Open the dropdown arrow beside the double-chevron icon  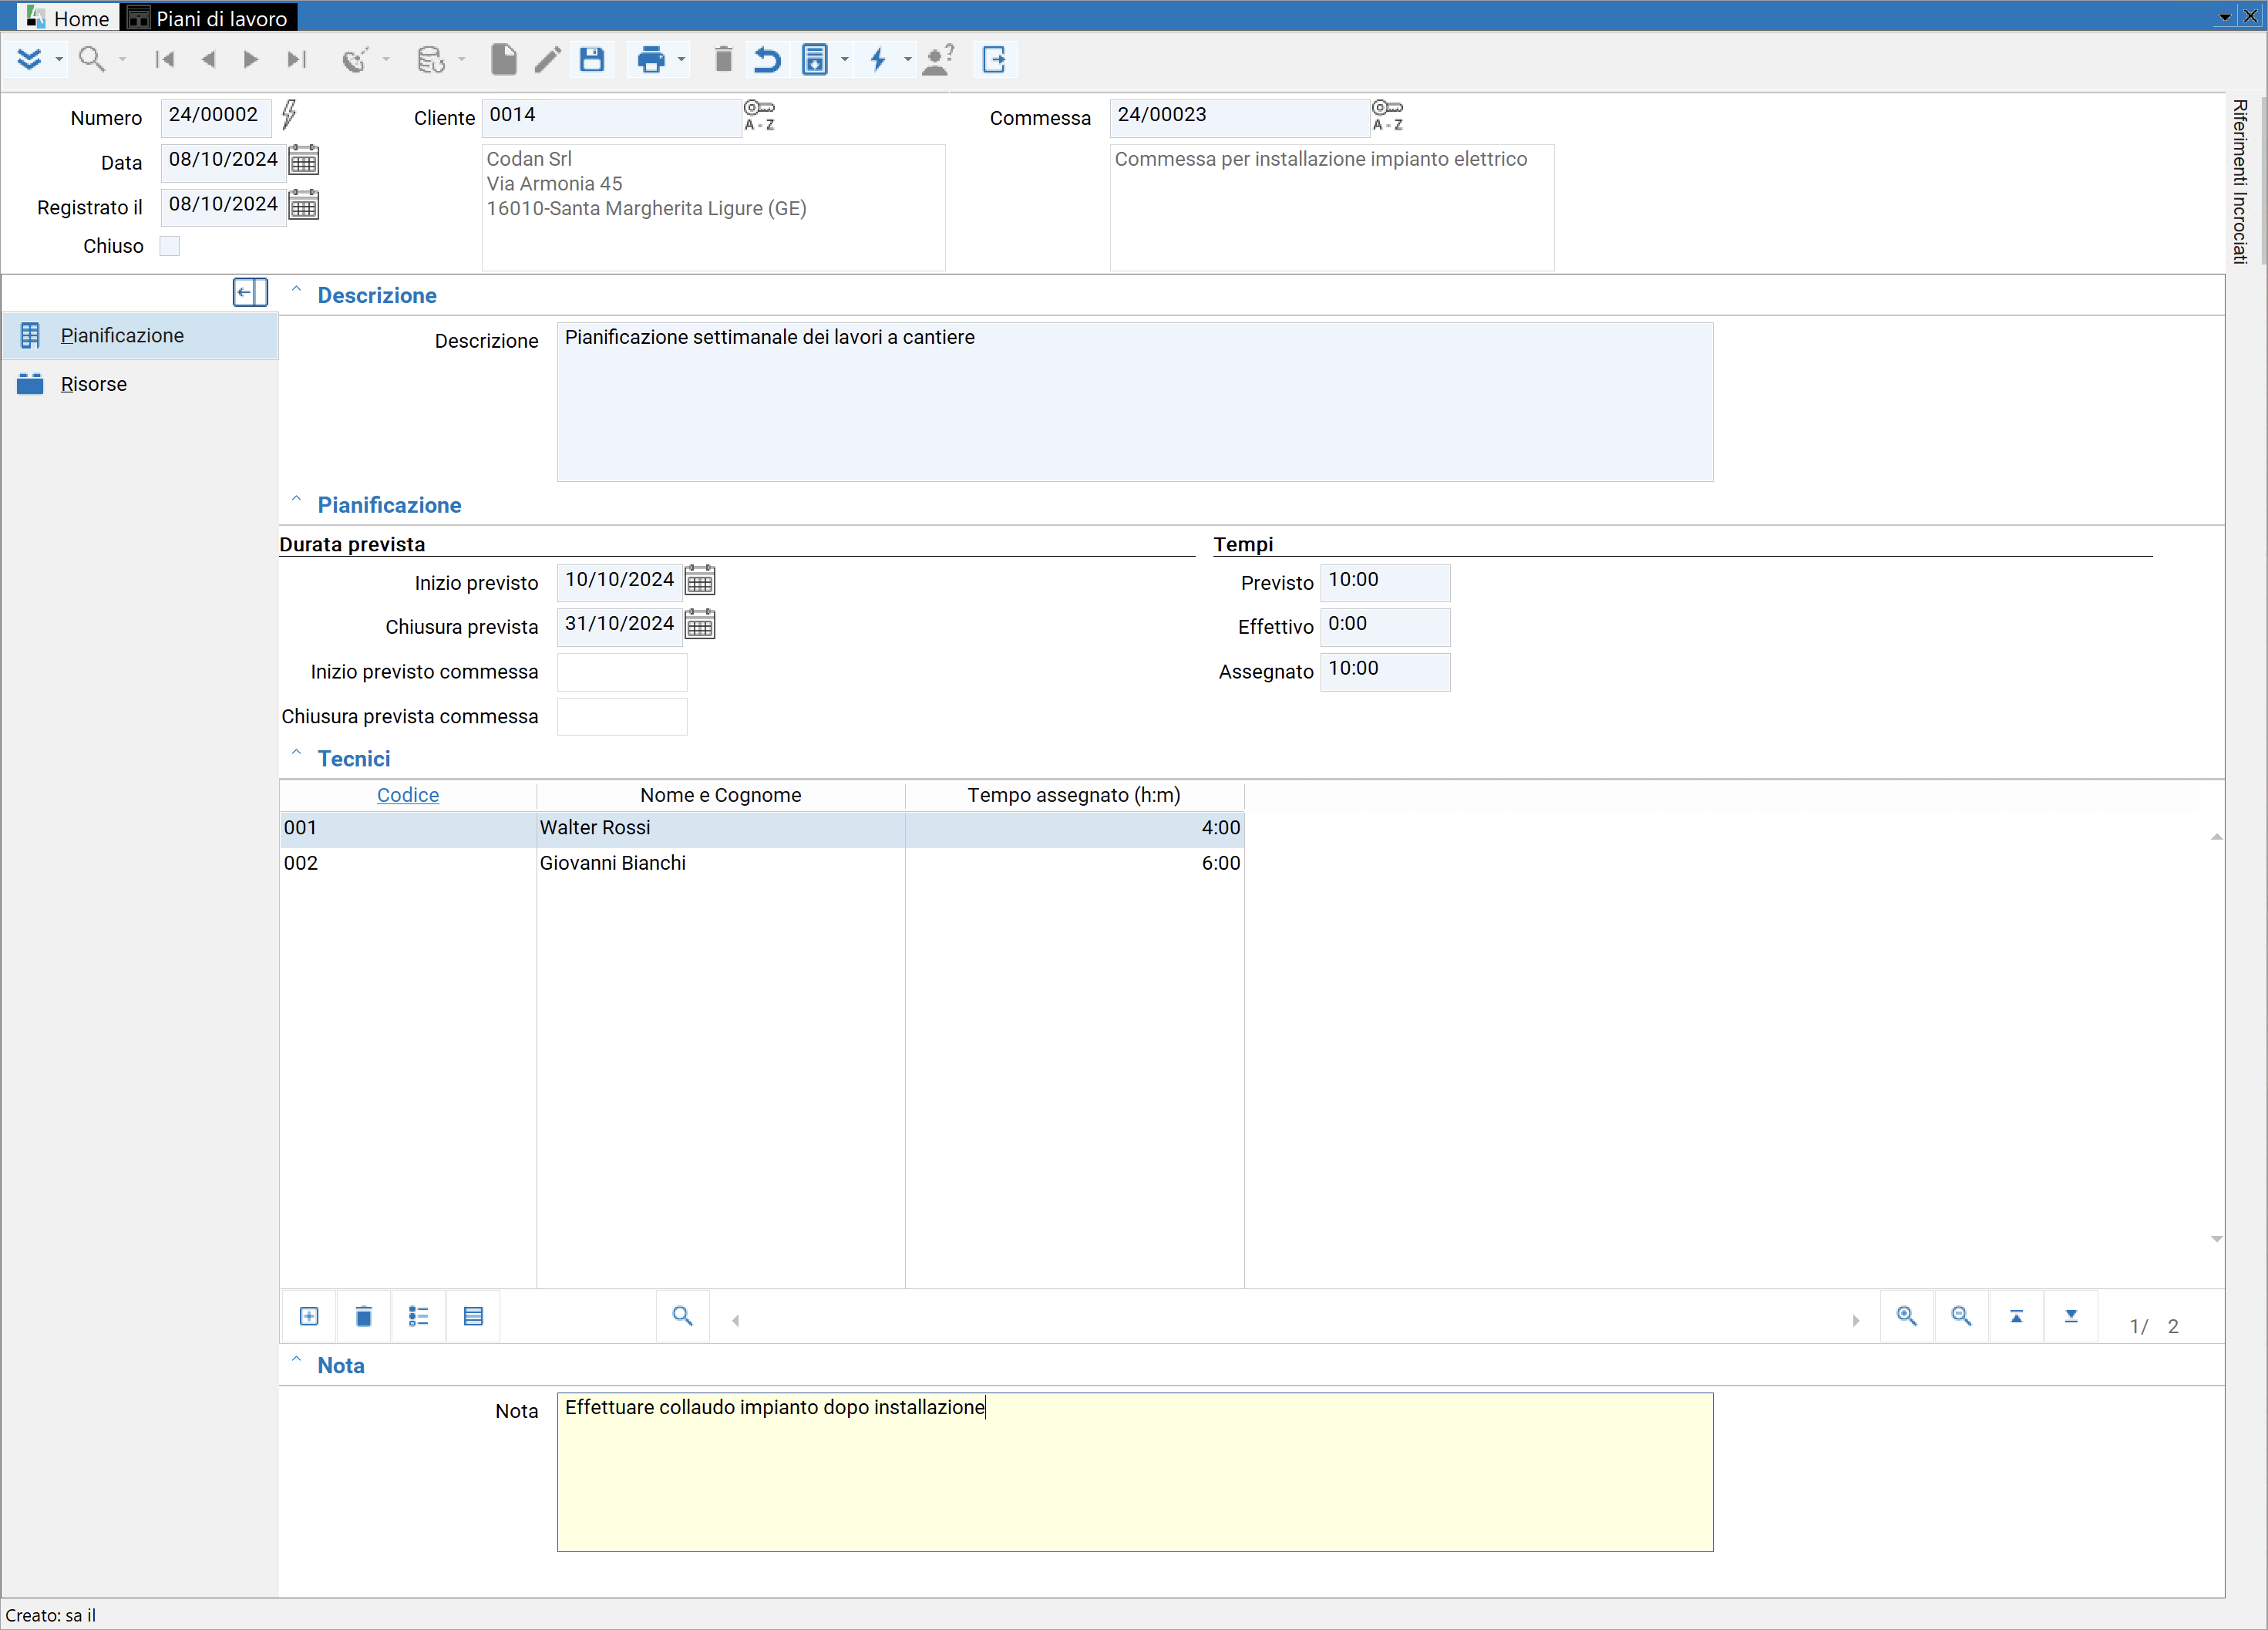(x=59, y=60)
